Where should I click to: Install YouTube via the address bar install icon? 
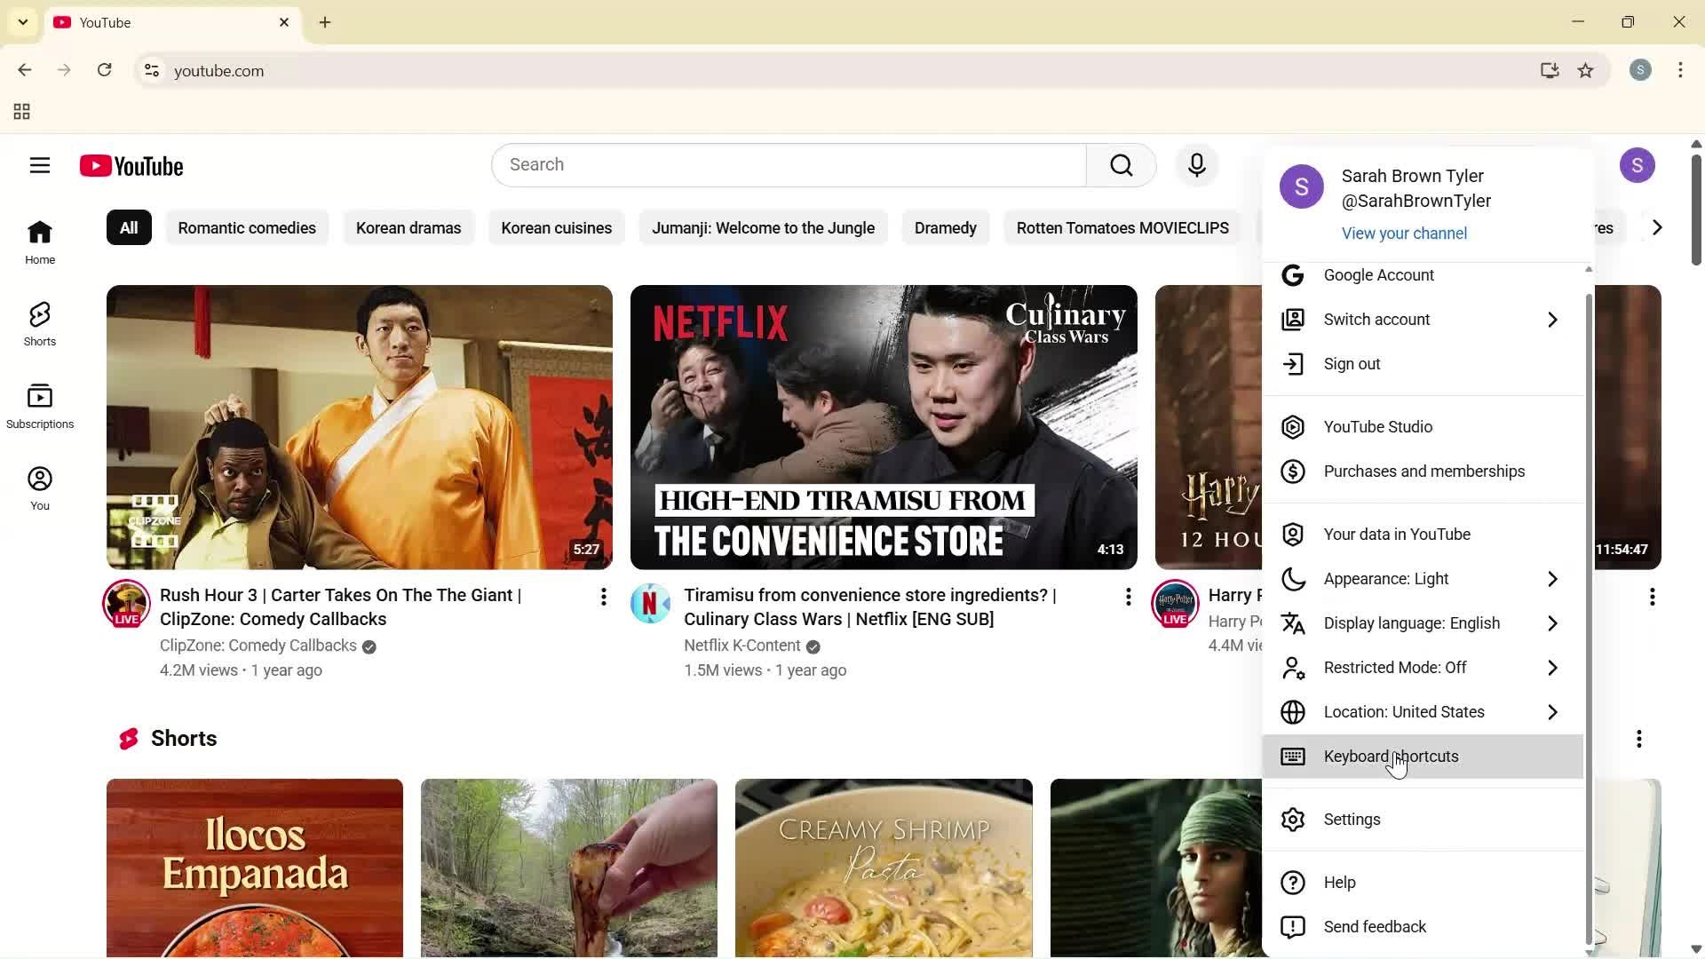1550,70
